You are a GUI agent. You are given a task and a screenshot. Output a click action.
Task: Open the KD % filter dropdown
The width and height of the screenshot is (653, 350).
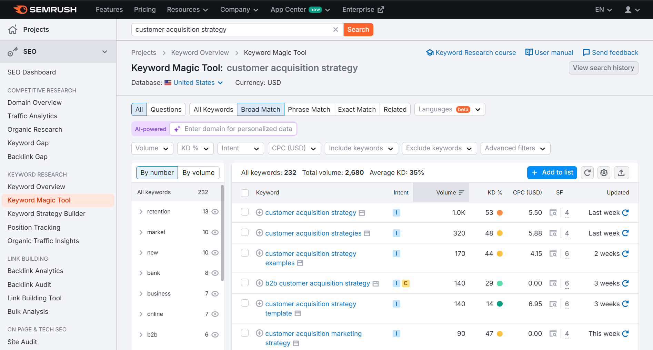(x=195, y=148)
